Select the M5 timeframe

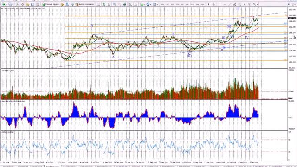tap(168, 4)
